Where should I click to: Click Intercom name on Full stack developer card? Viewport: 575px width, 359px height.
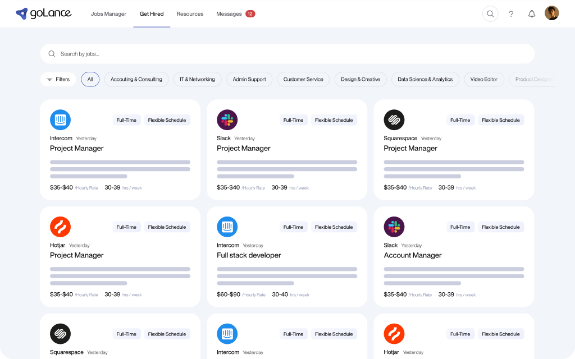228,245
